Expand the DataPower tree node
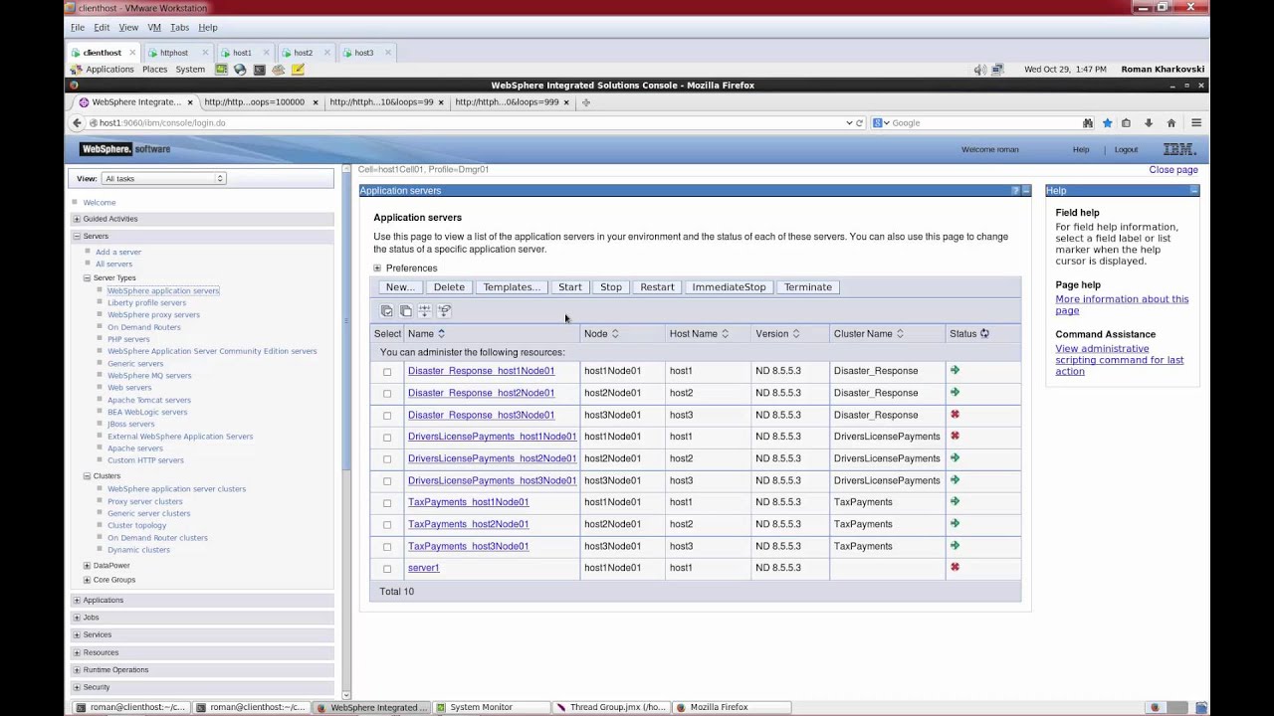The image size is (1274, 716). (87, 566)
